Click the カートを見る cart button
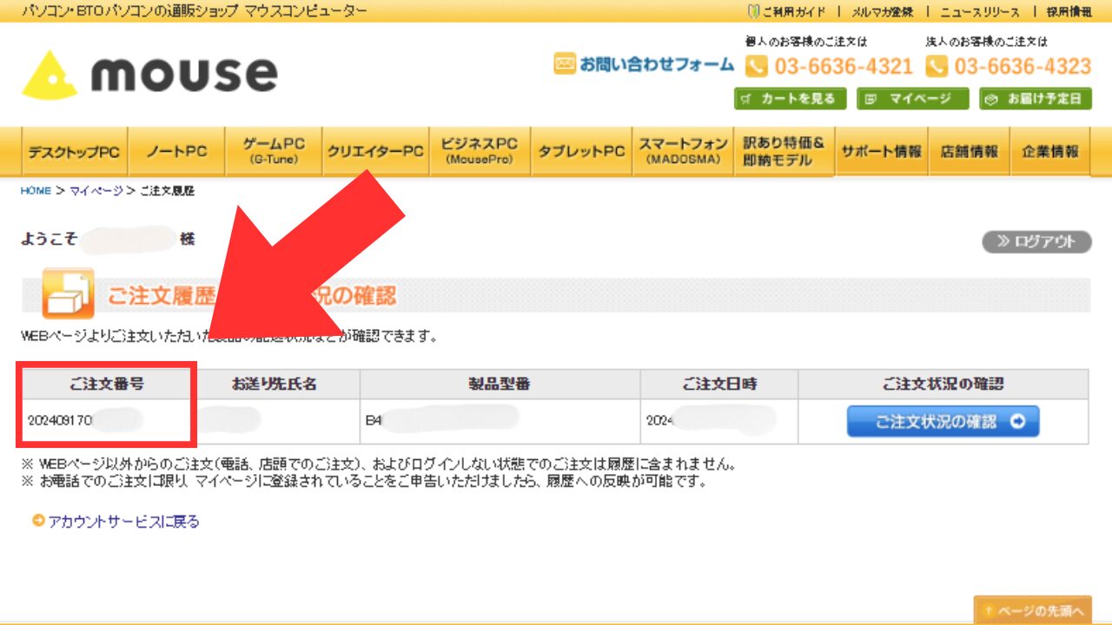 (790, 99)
